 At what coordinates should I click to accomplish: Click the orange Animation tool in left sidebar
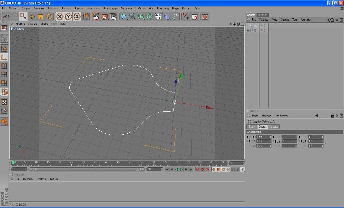pos(4,121)
